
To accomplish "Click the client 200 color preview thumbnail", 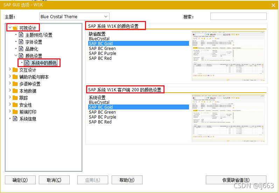I will click(228, 118).
